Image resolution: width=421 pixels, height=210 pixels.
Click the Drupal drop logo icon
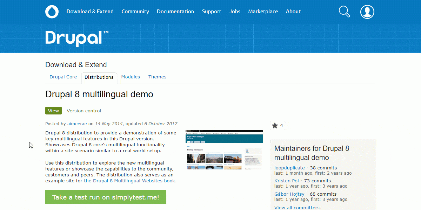click(x=52, y=12)
